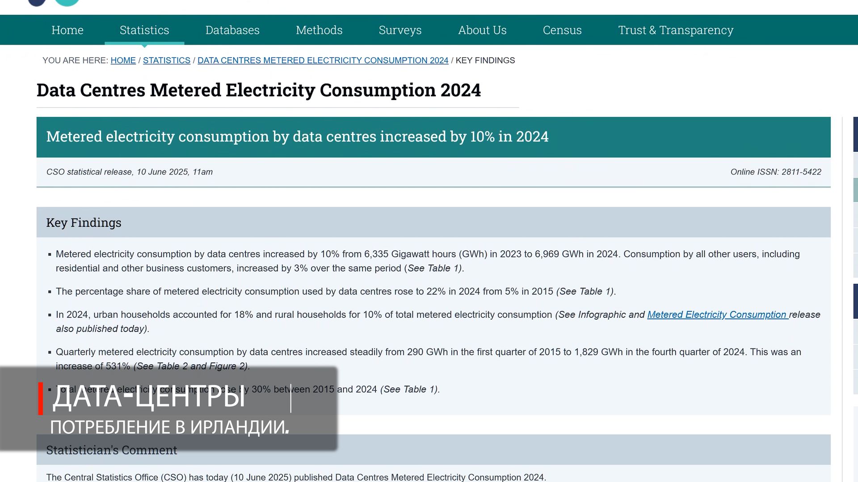Select the Statistics navigation tab
This screenshot has height=482, width=858.
pos(144,30)
